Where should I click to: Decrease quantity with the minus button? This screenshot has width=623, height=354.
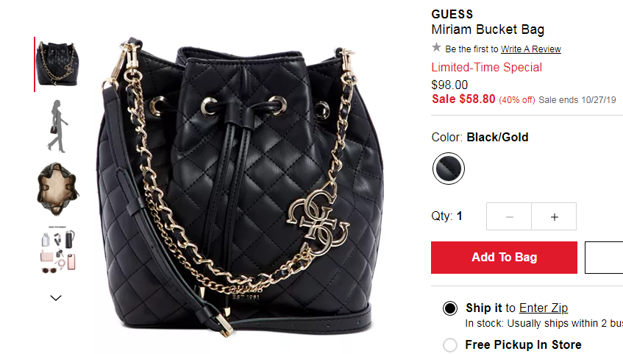tap(509, 216)
